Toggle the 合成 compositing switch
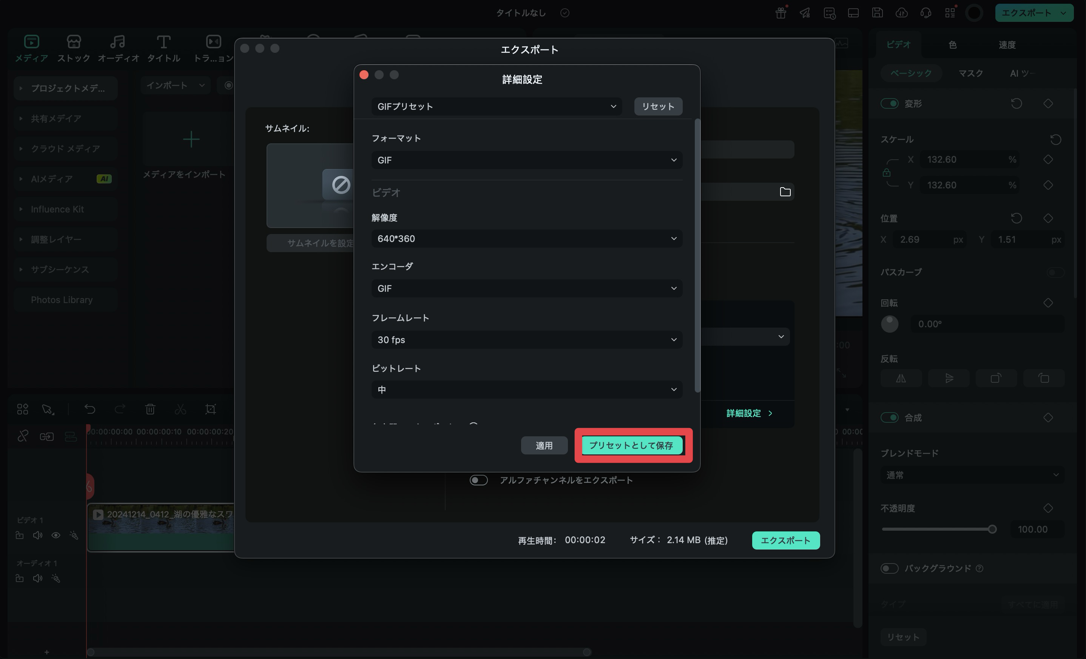 [889, 417]
